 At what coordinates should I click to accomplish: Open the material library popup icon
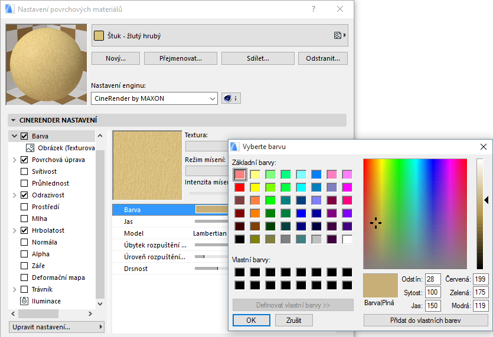click(340, 35)
